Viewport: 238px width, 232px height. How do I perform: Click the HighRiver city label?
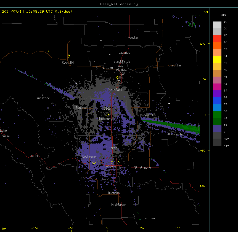[119, 205]
